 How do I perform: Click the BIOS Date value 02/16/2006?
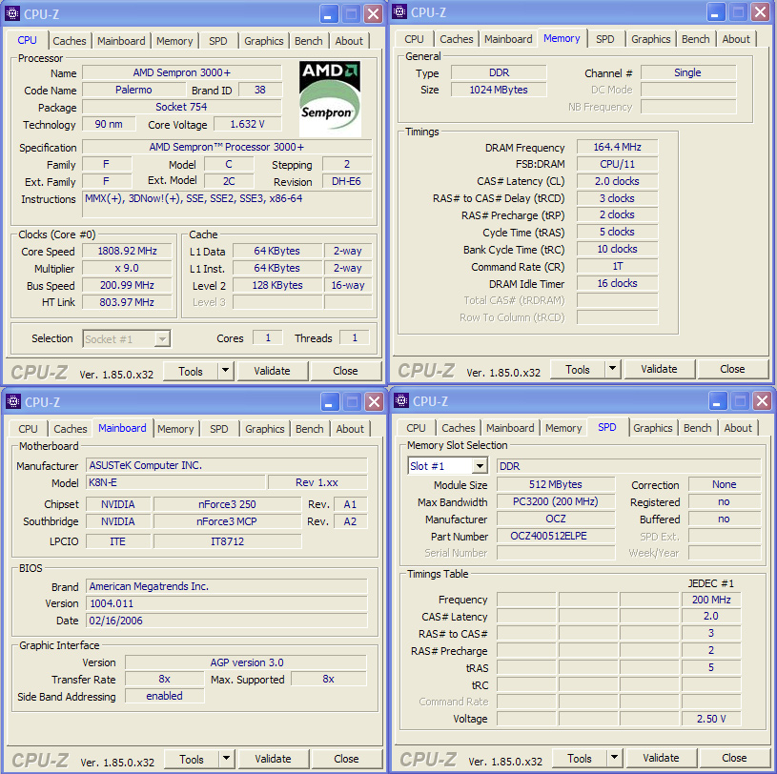click(x=227, y=621)
